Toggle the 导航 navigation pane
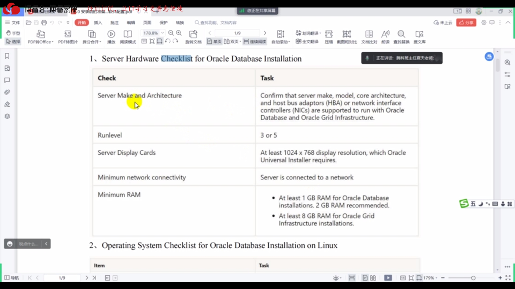The height and width of the screenshot is (289, 515). click(x=12, y=278)
